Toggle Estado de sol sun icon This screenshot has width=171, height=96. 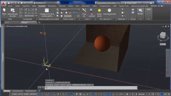(x=99, y=10)
